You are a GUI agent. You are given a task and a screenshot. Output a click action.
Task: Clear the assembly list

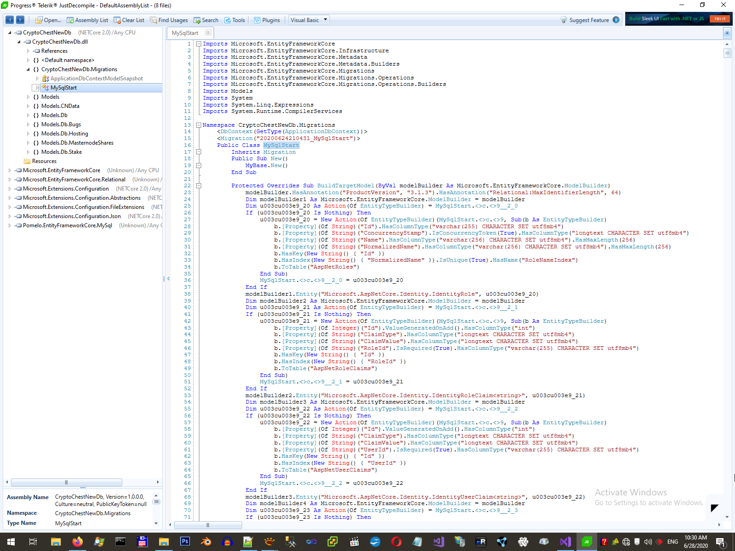coord(129,20)
